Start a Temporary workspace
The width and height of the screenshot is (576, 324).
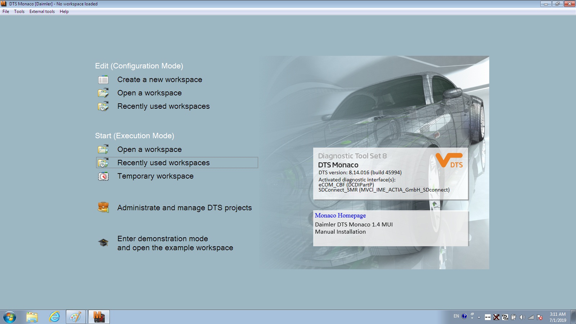click(x=156, y=176)
